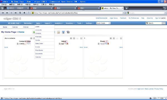This screenshot has width=167, height=100.
Task: Expand the Support menu
Action: click(48, 23)
